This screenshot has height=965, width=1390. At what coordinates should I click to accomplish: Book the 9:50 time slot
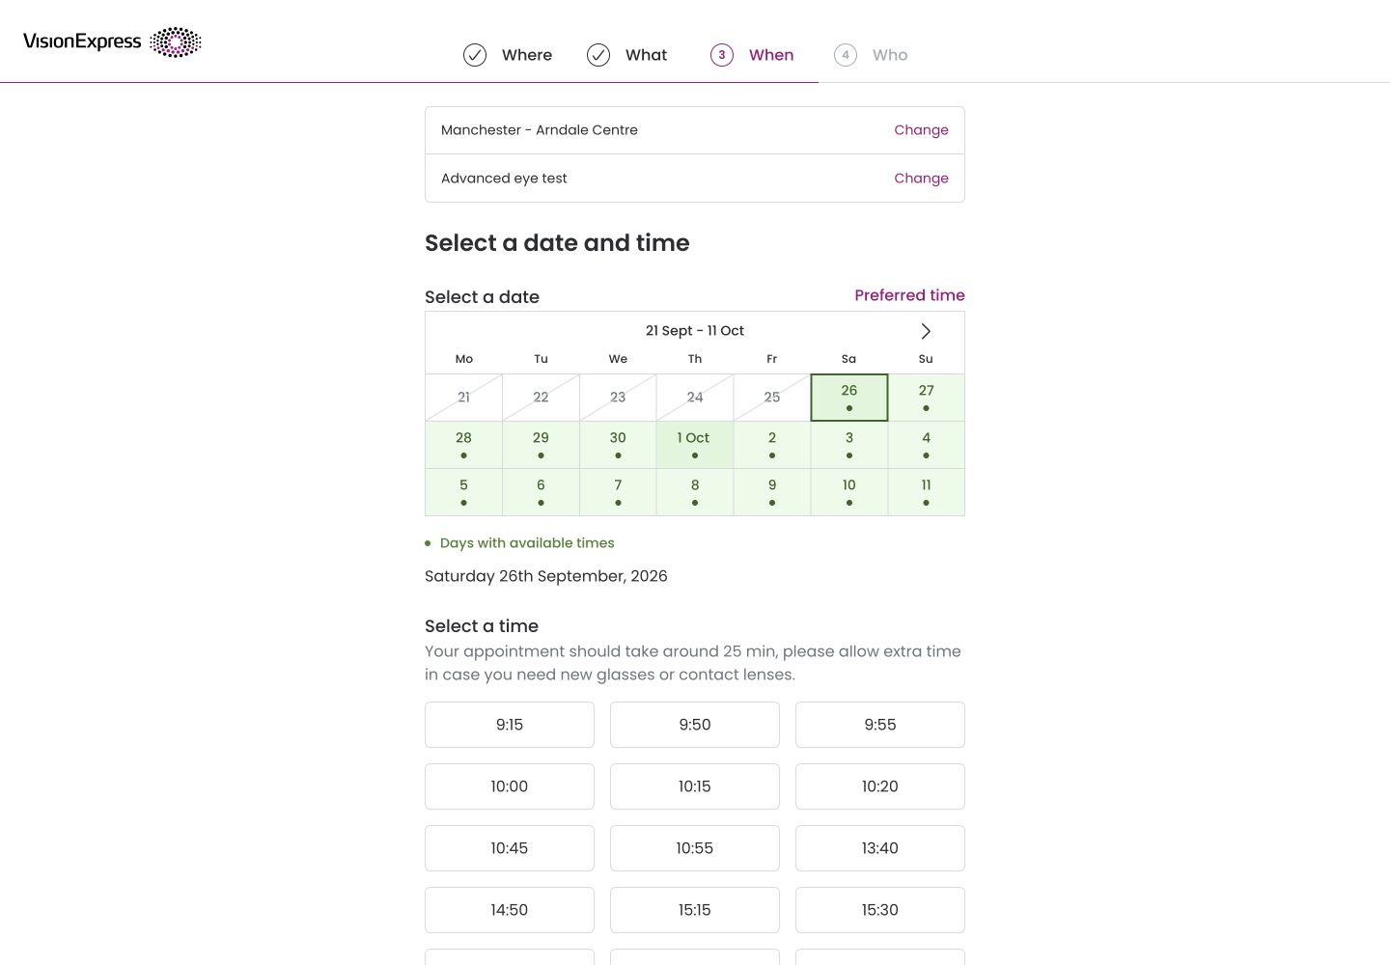point(695,725)
